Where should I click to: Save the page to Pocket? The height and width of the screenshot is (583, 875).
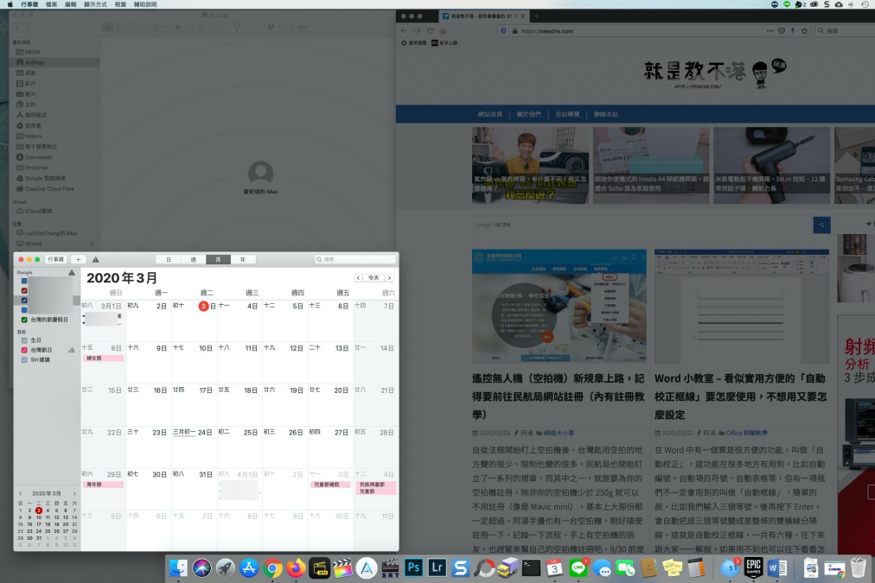pyautogui.click(x=782, y=30)
